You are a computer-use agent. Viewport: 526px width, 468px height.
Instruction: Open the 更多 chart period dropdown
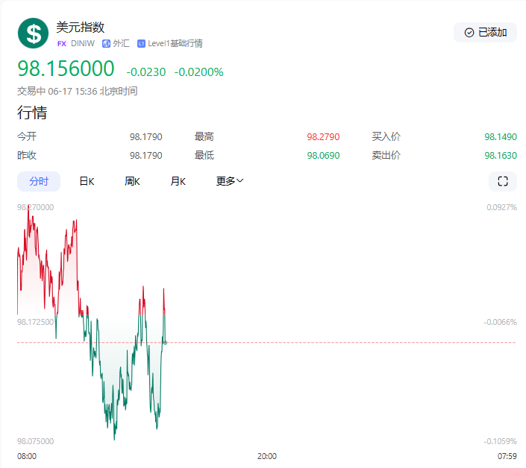coord(230,181)
